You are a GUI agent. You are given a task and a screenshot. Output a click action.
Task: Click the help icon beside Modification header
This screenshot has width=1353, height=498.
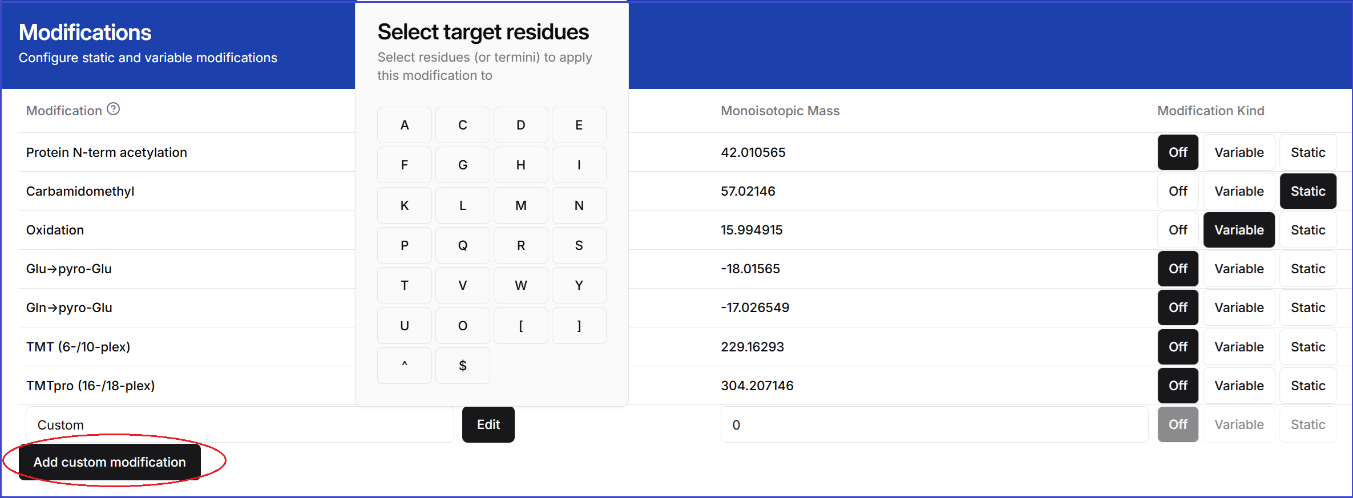click(x=114, y=109)
